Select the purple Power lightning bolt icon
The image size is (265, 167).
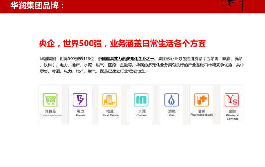[80, 100]
